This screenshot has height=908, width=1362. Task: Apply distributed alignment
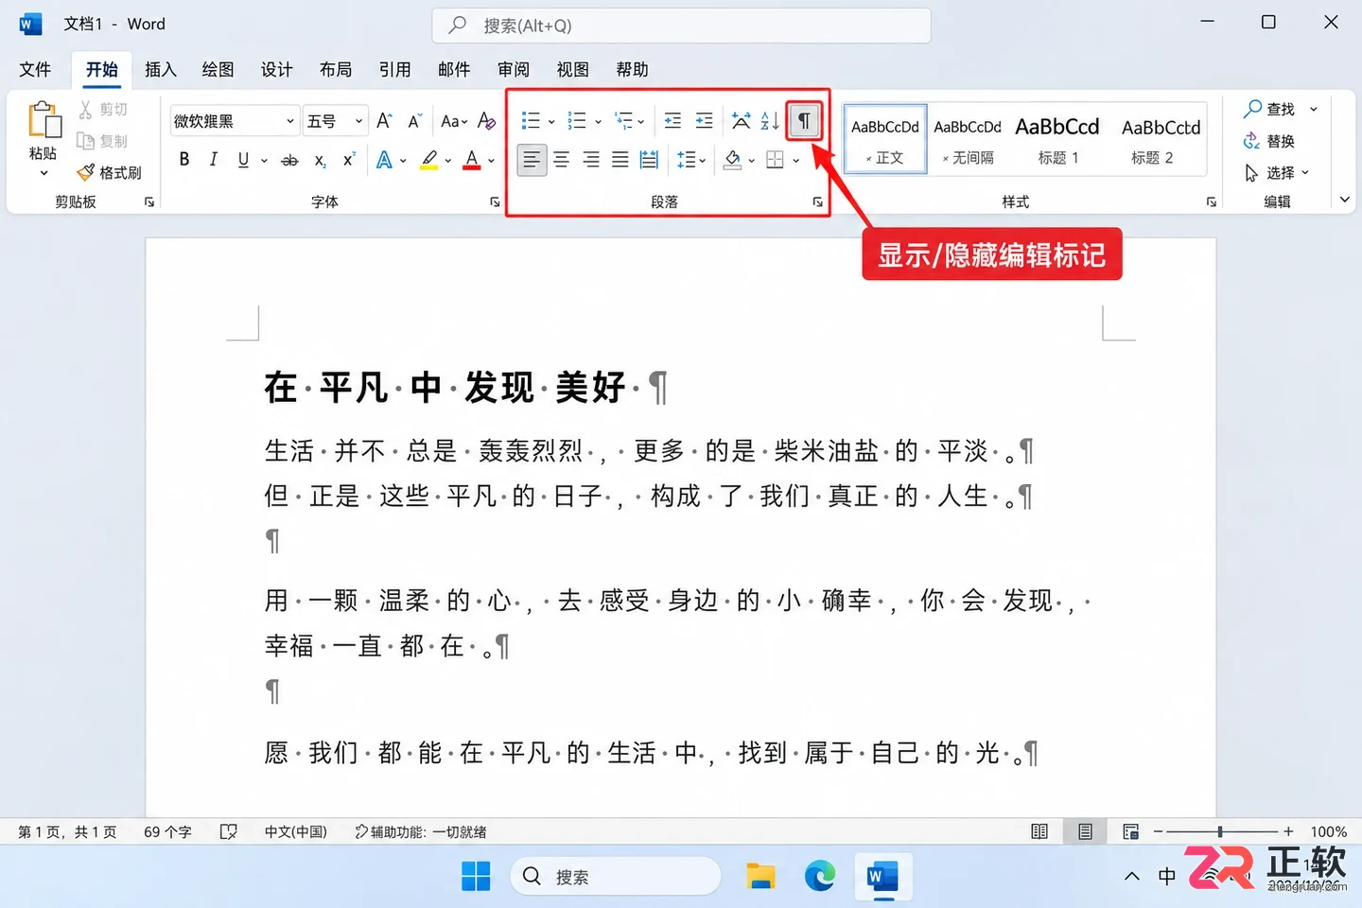click(x=649, y=160)
